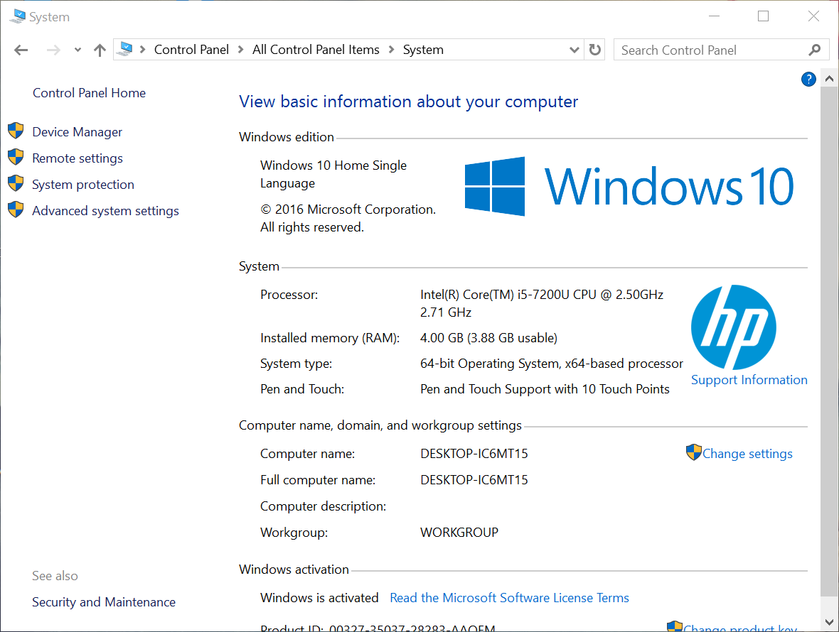This screenshot has width=839, height=632.
Task: Click Change settings for computer name
Action: (x=747, y=454)
